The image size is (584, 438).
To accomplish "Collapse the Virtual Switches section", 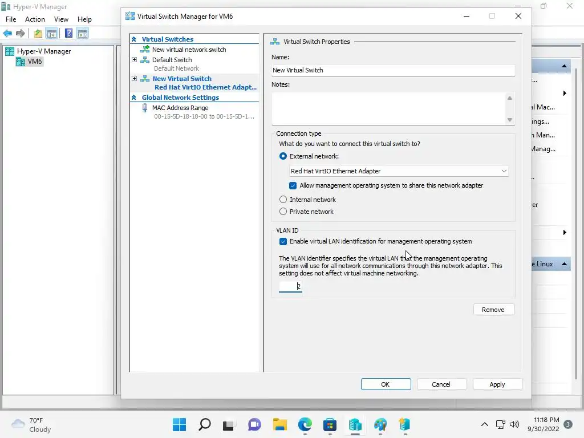I will click(134, 39).
